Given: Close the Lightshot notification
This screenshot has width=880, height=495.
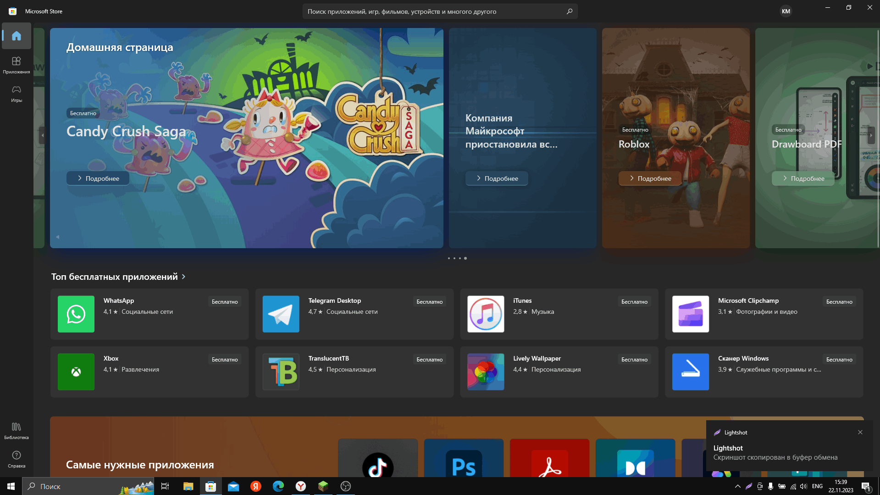Looking at the screenshot, I should pyautogui.click(x=860, y=432).
